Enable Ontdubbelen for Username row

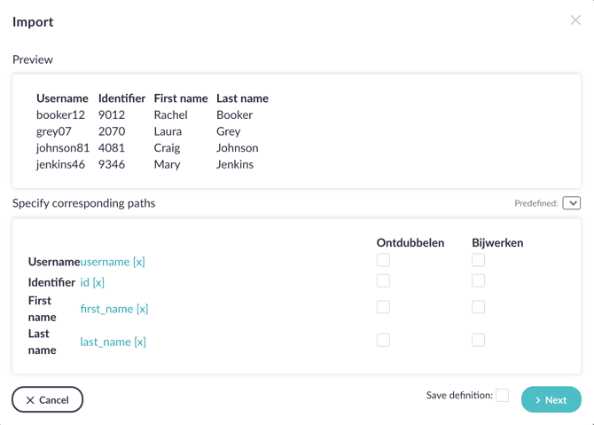383,260
